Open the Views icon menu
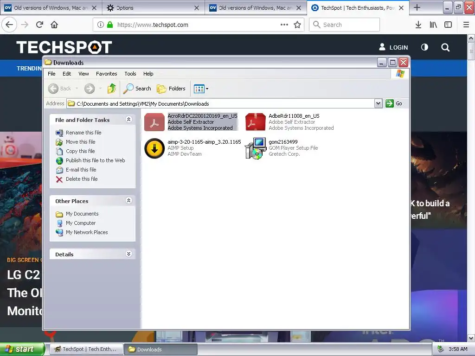Viewport: 475px width, 356px height. click(x=201, y=89)
